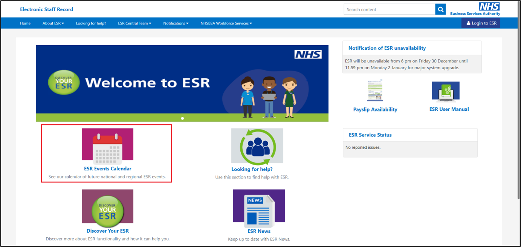The height and width of the screenshot is (247, 521).
Task: Open the Electronic Staff Record title link
Action: [x=47, y=9]
